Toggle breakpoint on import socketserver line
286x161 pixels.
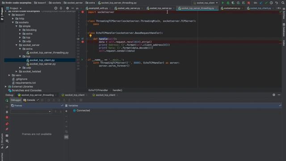pos(83,12)
